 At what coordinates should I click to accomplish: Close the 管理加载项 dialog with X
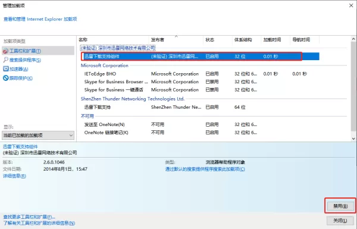pyautogui.click(x=351, y=5)
